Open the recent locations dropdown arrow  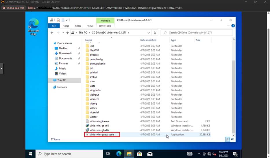tap(63, 33)
